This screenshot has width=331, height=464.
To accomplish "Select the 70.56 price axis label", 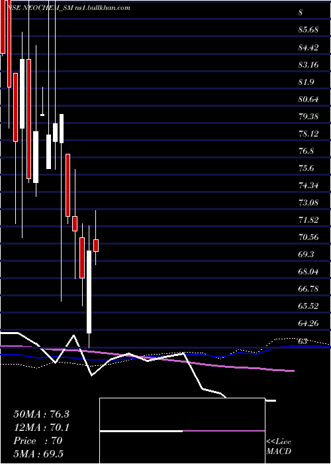I will pyautogui.click(x=308, y=237).
